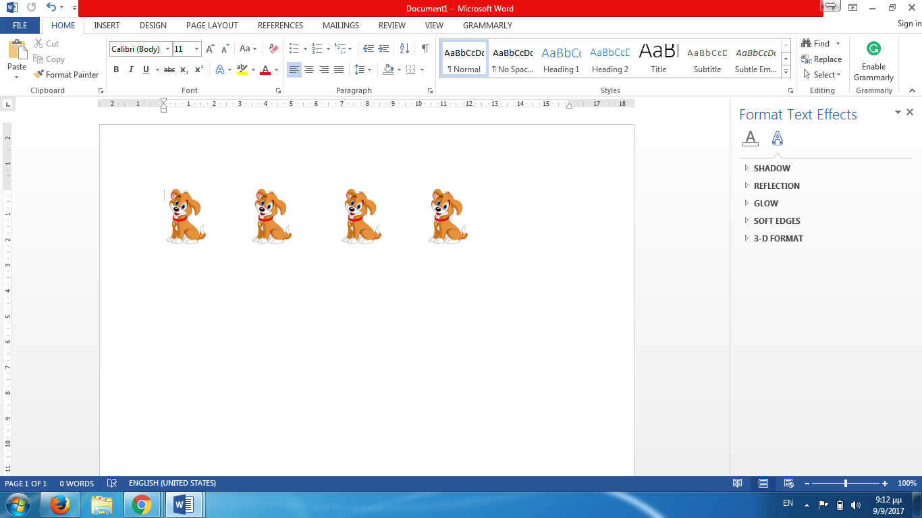Click Undo in Quick Access Toolbar

tap(51, 7)
